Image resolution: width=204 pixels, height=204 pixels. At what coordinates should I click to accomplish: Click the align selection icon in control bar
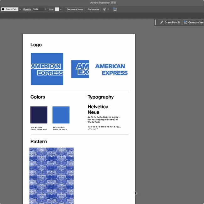[104, 9]
